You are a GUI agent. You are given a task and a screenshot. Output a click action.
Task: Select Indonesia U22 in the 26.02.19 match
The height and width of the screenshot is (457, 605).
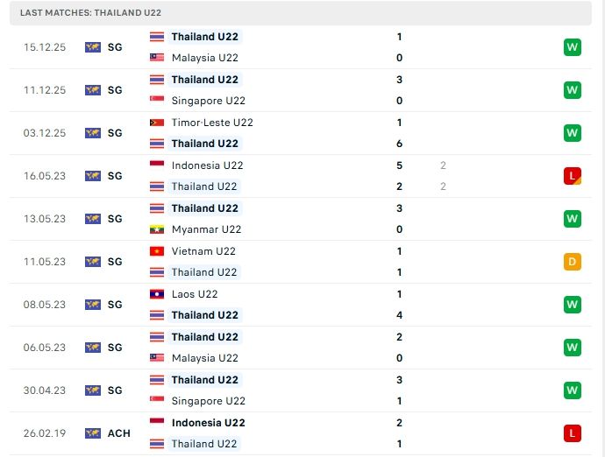pos(208,423)
